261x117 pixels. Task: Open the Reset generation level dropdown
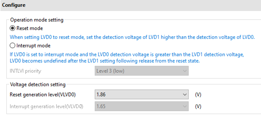click(142, 95)
